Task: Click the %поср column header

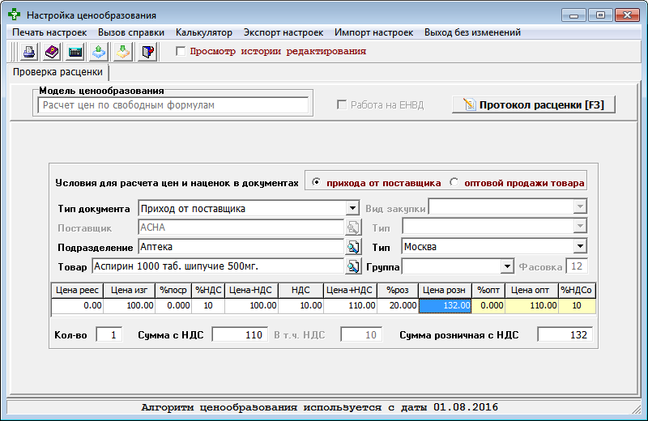Action: click(x=173, y=290)
